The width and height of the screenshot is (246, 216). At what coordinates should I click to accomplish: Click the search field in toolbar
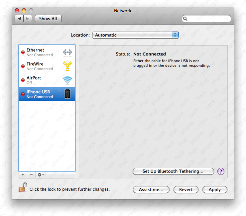(x=208, y=19)
